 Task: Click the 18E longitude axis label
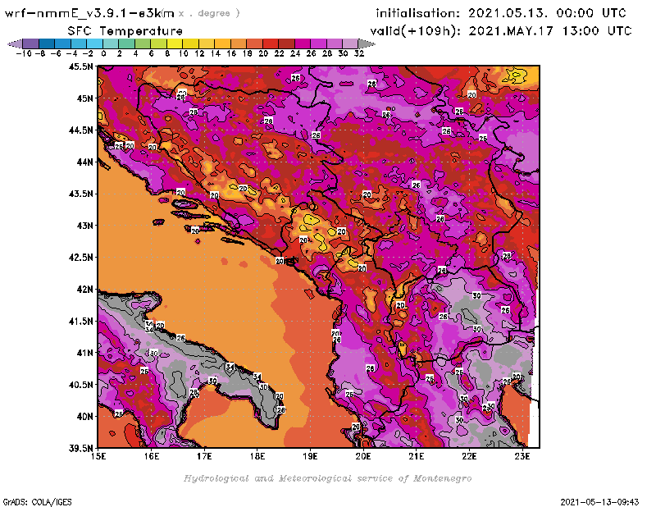257,456
